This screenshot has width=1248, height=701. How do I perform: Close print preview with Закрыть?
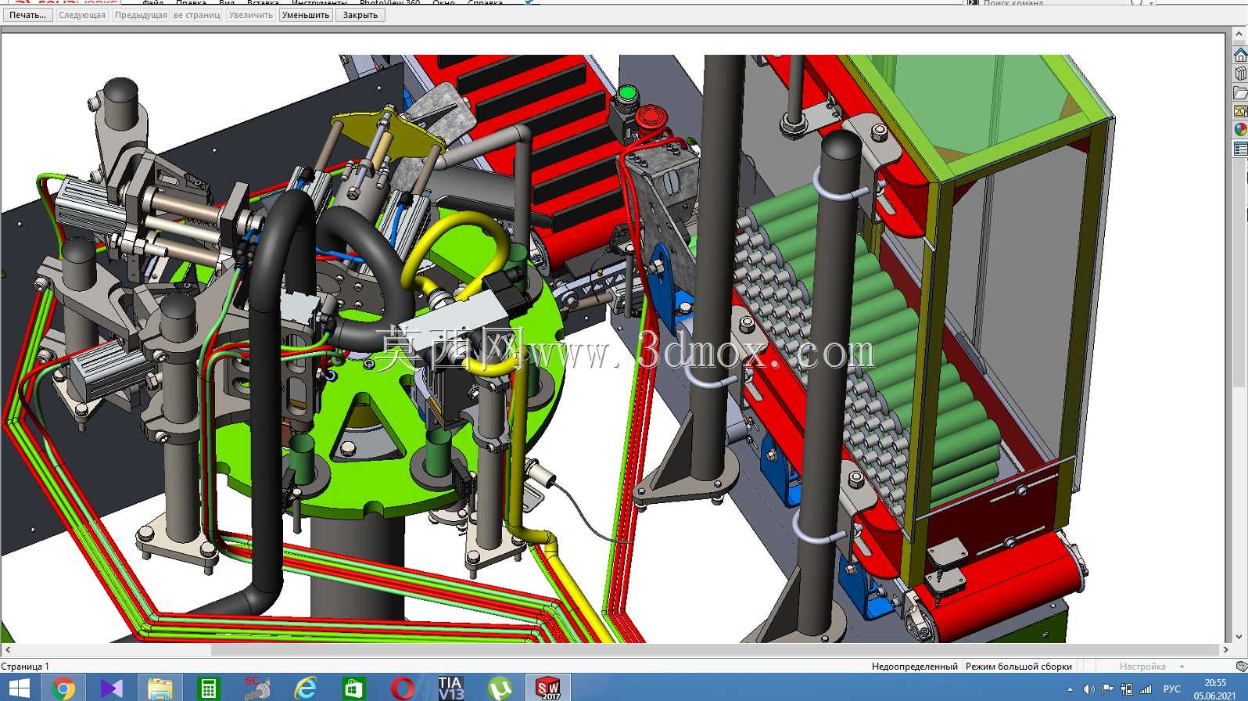point(360,15)
